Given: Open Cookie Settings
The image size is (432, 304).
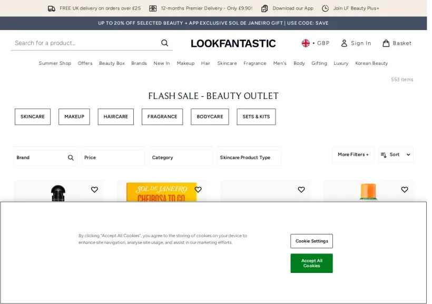Looking at the screenshot, I should 311,241.
